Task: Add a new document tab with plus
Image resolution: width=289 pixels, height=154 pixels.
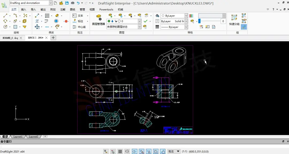Action: click(x=53, y=37)
